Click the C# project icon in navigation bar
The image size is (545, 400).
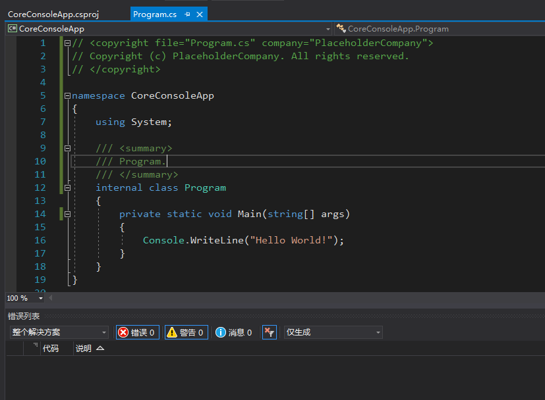click(x=13, y=28)
